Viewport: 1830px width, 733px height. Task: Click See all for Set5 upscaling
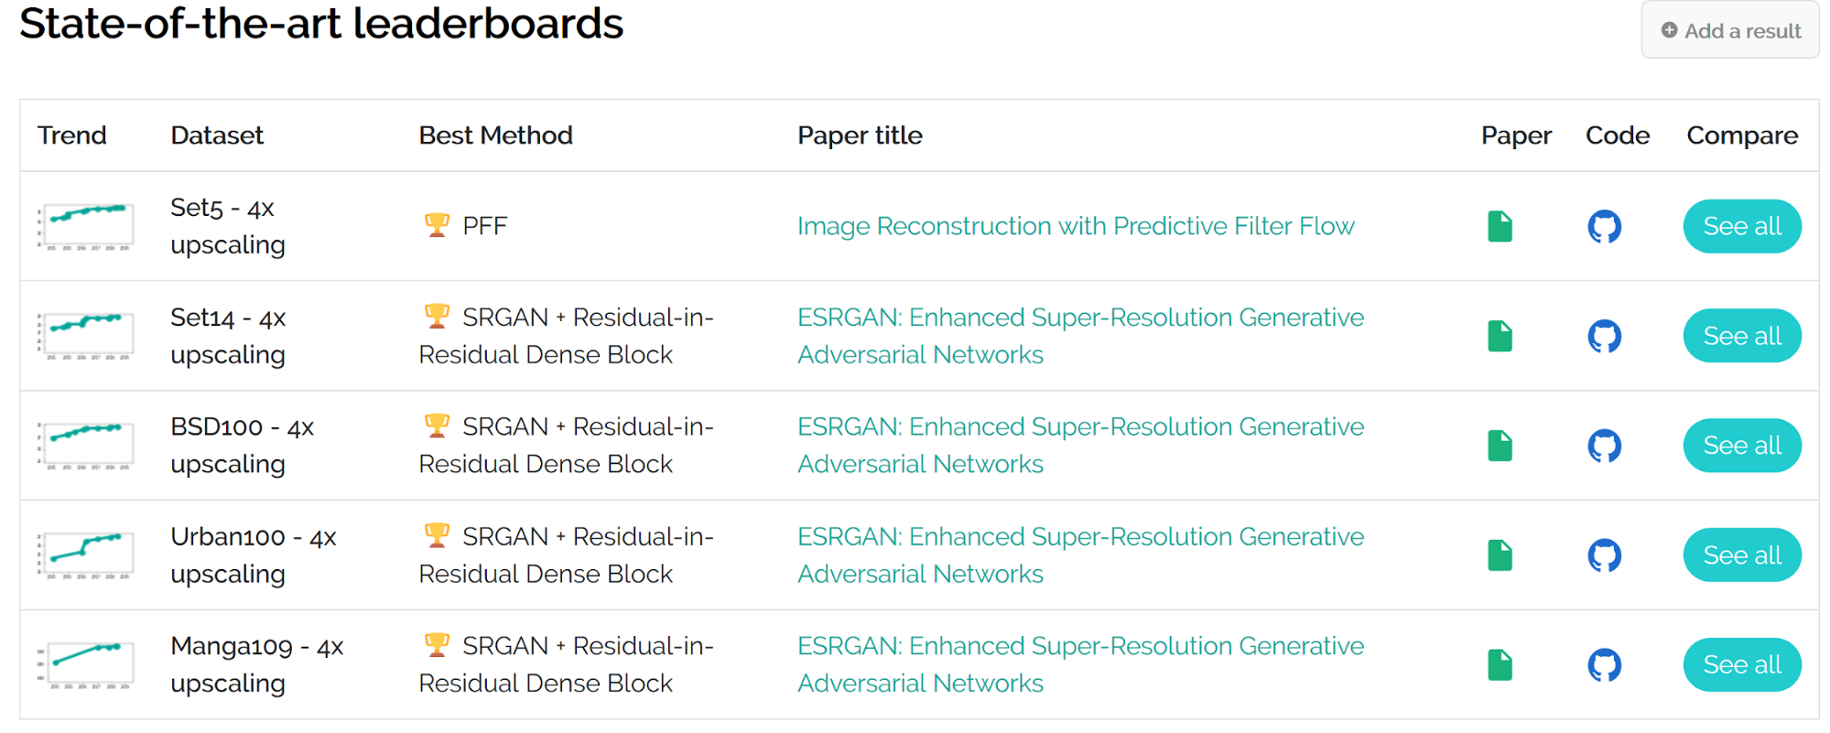click(1742, 226)
